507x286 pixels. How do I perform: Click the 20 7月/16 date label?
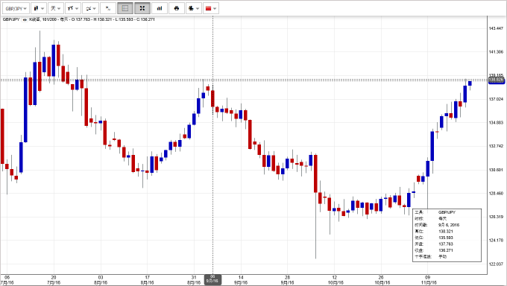click(x=54, y=280)
